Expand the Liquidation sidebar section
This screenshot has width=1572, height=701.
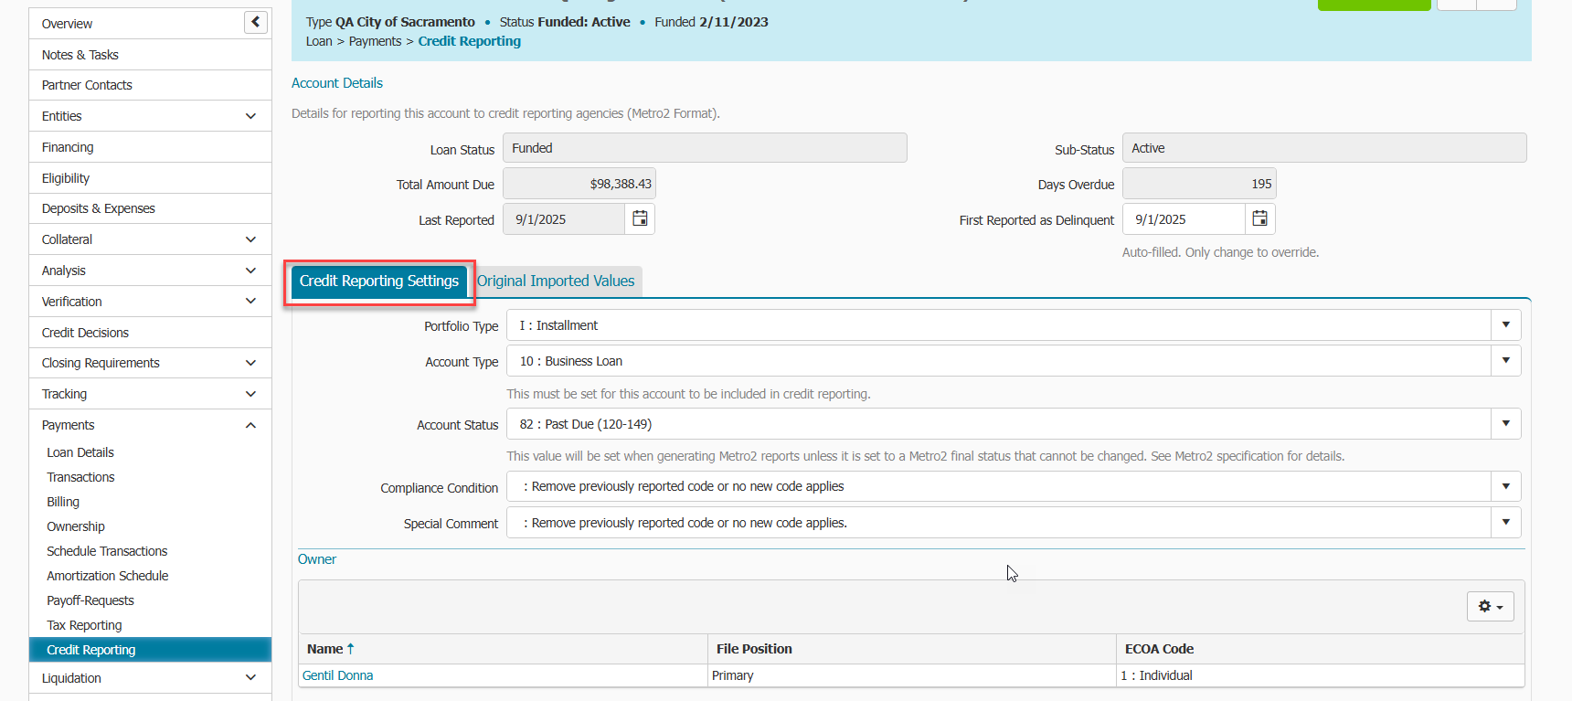click(250, 677)
